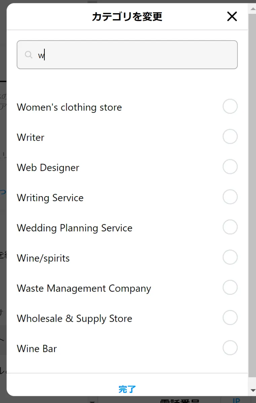Select Wedding Planning Service radio button
Screen dimensions: 256x403
pos(230,227)
